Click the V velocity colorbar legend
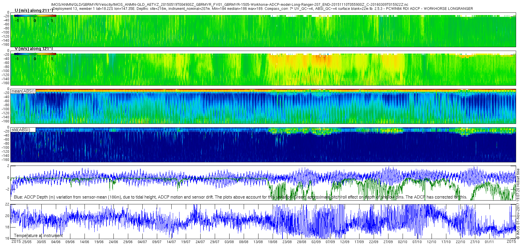Screen dimensions: 521x246 click(35, 54)
